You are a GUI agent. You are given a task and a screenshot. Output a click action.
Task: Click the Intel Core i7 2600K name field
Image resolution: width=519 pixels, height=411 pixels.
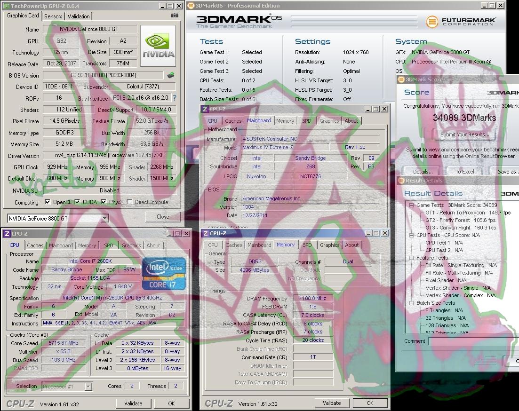90,261
